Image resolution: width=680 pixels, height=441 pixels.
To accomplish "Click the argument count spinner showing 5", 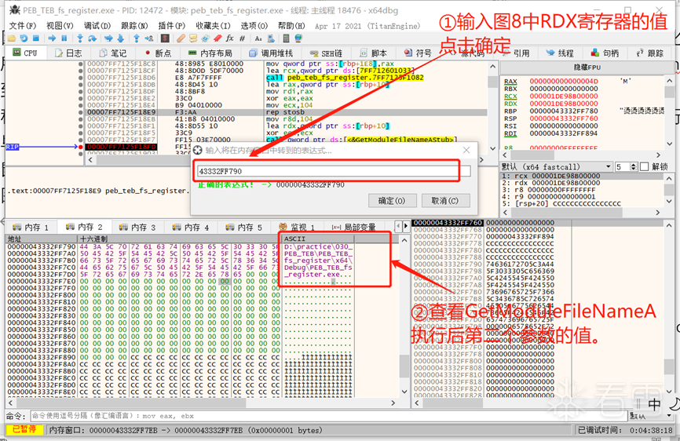I will pos(626,167).
